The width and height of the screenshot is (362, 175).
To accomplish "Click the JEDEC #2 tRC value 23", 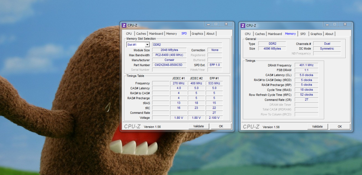I will pos(196,108).
